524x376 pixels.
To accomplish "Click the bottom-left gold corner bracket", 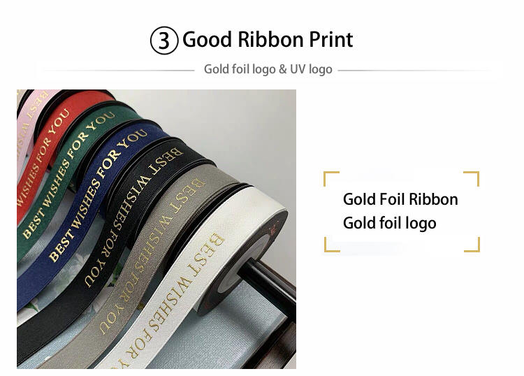I will (332, 245).
